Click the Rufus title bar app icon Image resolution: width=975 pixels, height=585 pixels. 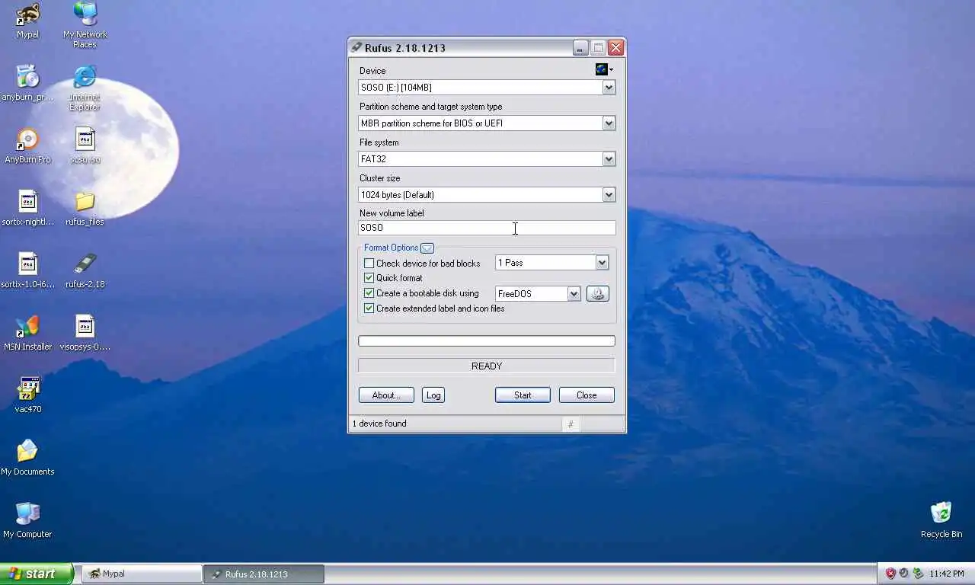point(356,47)
